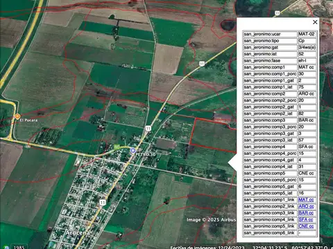Select the san_jeronimo:comp2_porc field name
Screen dimensions: 333x249
[270, 100]
